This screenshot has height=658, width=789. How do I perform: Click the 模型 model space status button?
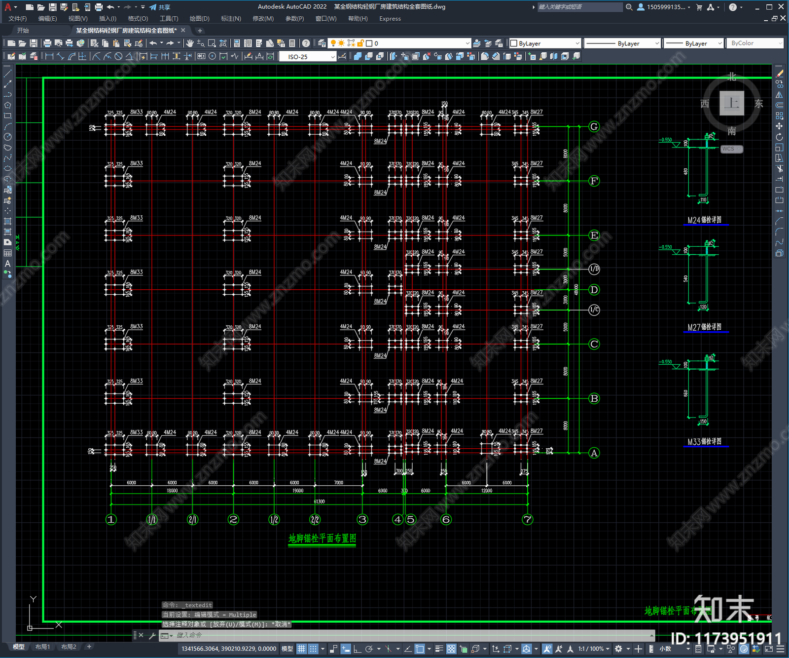coord(287,649)
